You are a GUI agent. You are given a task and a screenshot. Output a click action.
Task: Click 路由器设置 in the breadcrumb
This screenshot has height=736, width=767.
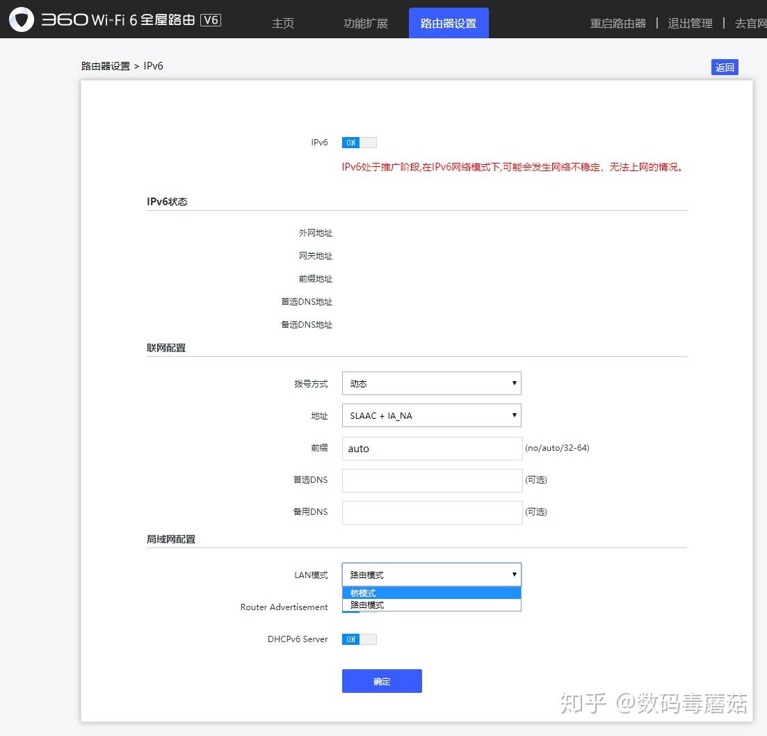pyautogui.click(x=106, y=66)
